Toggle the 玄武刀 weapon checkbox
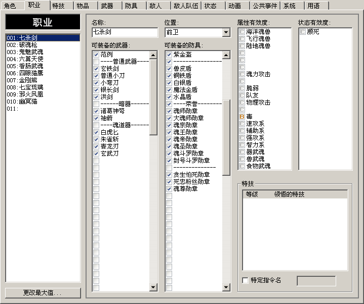 [x=96, y=154]
